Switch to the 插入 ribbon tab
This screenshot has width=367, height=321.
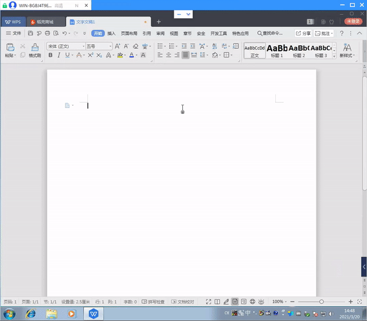pos(111,34)
